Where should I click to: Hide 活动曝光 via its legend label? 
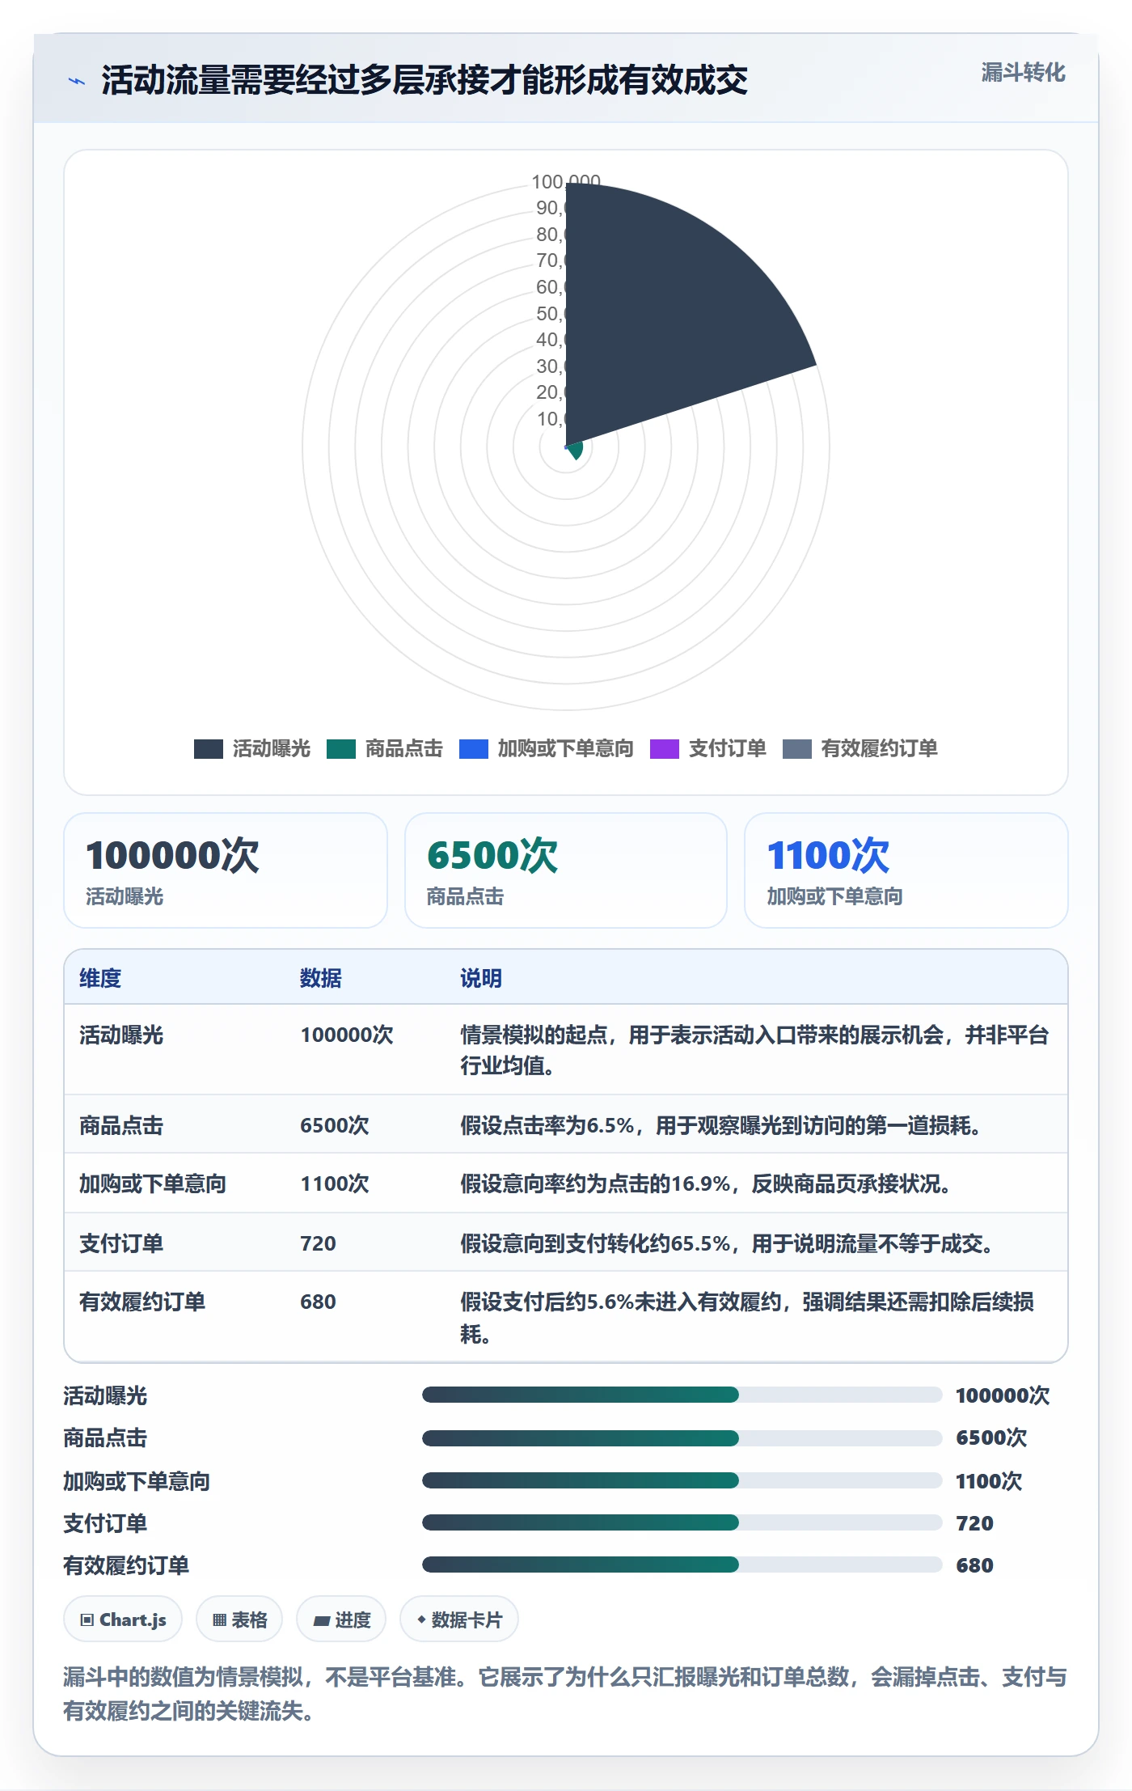click(272, 749)
